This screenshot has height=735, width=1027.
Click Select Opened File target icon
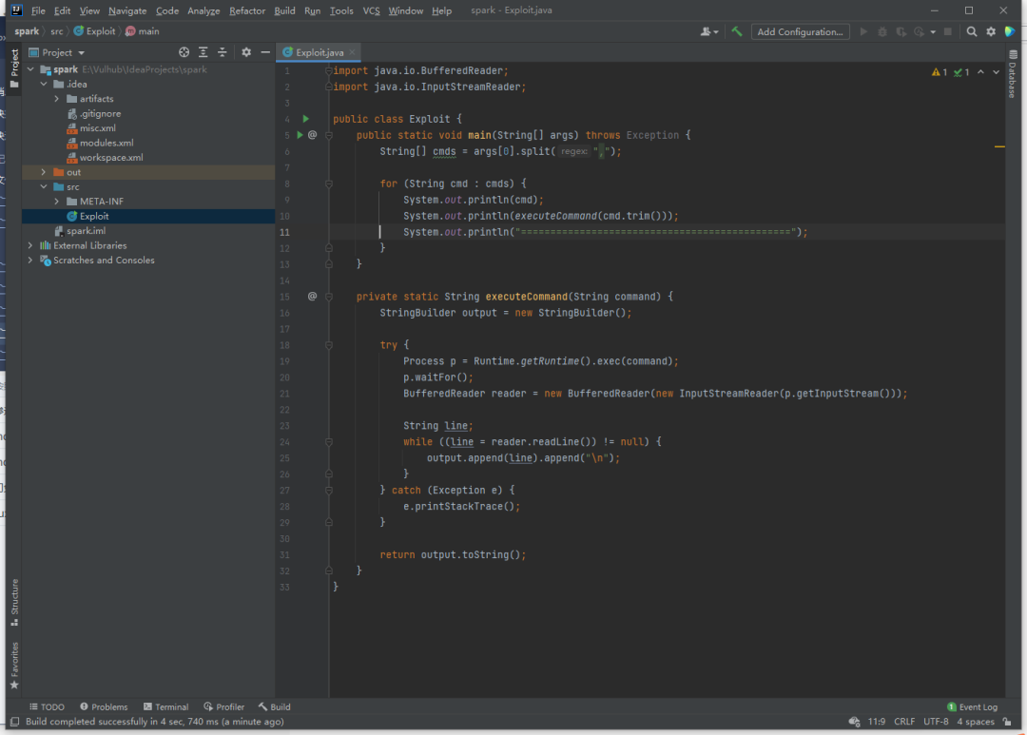[x=184, y=52]
